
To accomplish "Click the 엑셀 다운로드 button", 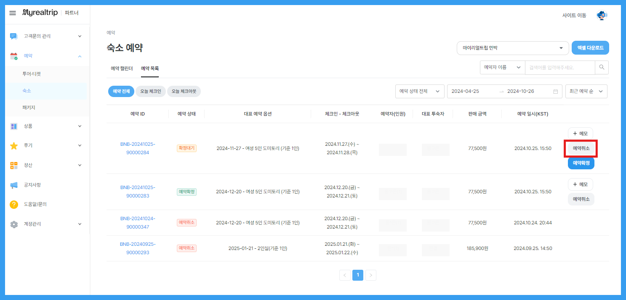I will pos(590,47).
